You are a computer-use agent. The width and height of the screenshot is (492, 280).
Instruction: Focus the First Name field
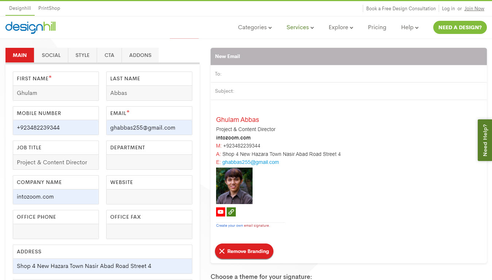pyautogui.click(x=56, y=93)
